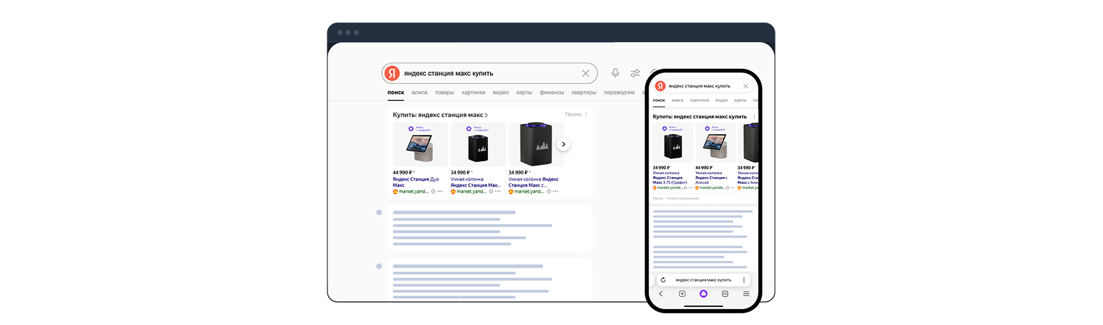The image size is (1103, 325).
Task: Switch to the 'картинки' desktop tab
Action: click(473, 92)
